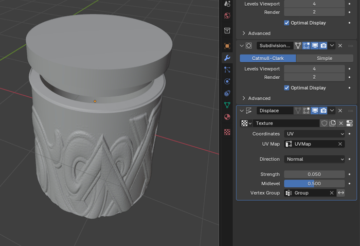Open the Object properties orange square tab
The image size is (360, 246).
tap(227, 46)
